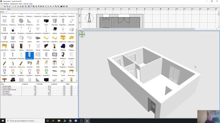The image size is (220, 123).
Task: Toggle Visibile for Porta aperta width 90
Action: (x=71, y=93)
